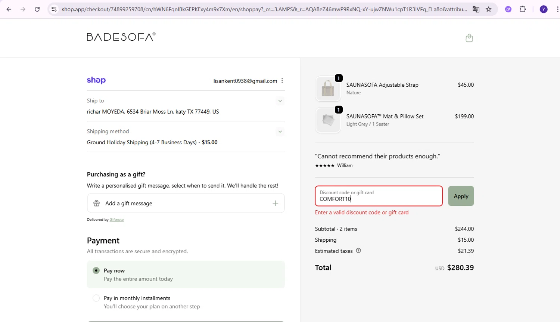This screenshot has height=322, width=560.
Task: Click the BADESOFA store logo
Action: coord(121,37)
